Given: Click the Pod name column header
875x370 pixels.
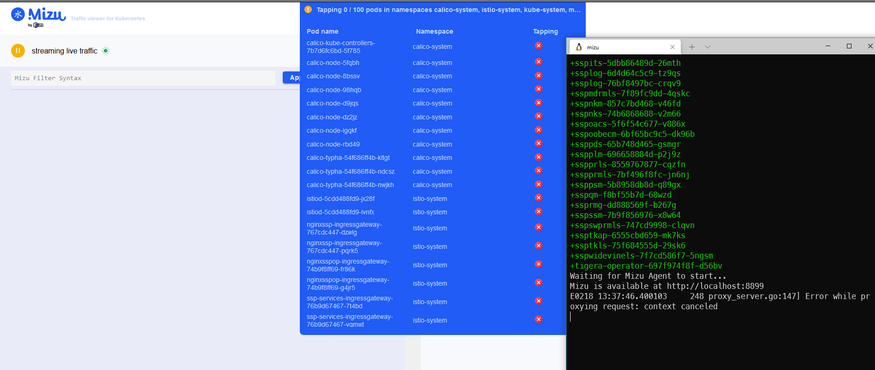Looking at the screenshot, I should pos(322,31).
